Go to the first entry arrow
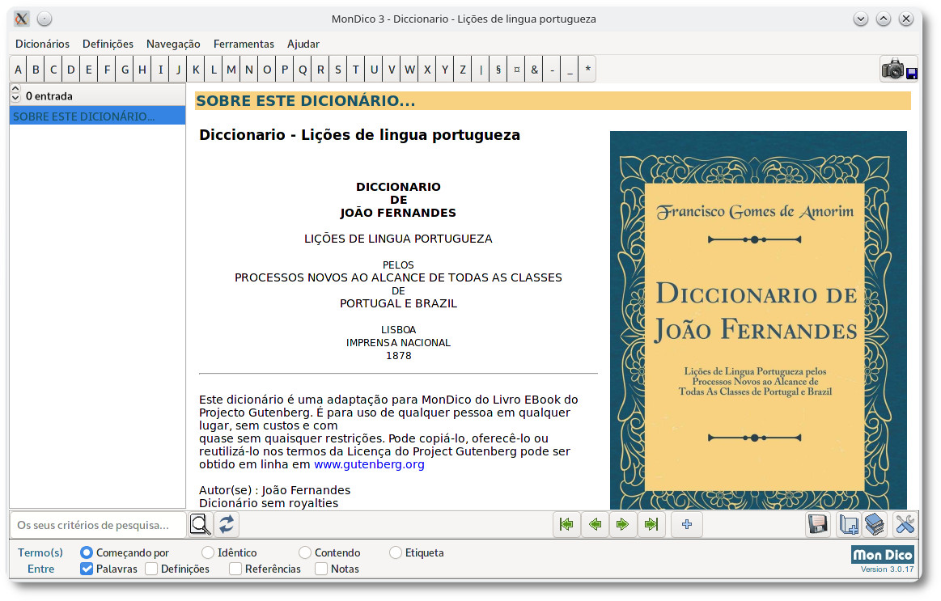This screenshot has height=601, width=941. click(x=566, y=524)
